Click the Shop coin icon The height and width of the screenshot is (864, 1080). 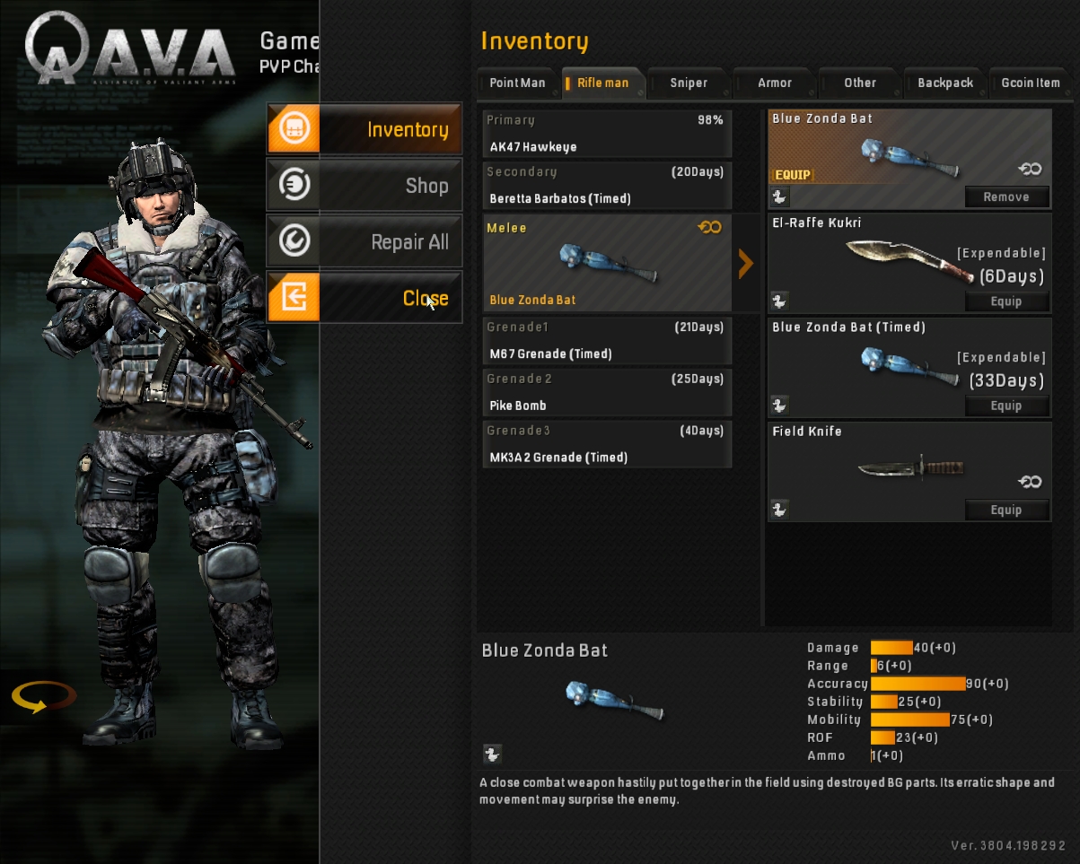click(294, 186)
